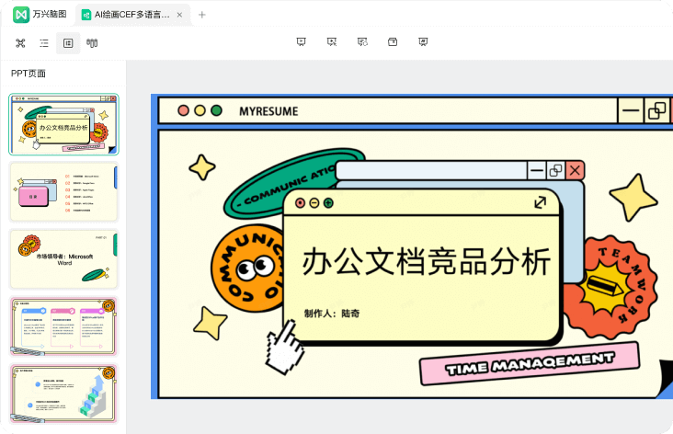Open a new tab with the plus button

(201, 15)
